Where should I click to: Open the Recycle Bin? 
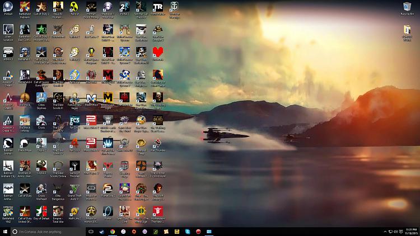click(x=407, y=8)
